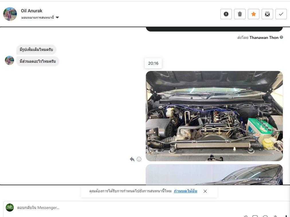This screenshot has width=290, height=217.
Task: Toggle the orange follow-up star
Action: click(254, 14)
